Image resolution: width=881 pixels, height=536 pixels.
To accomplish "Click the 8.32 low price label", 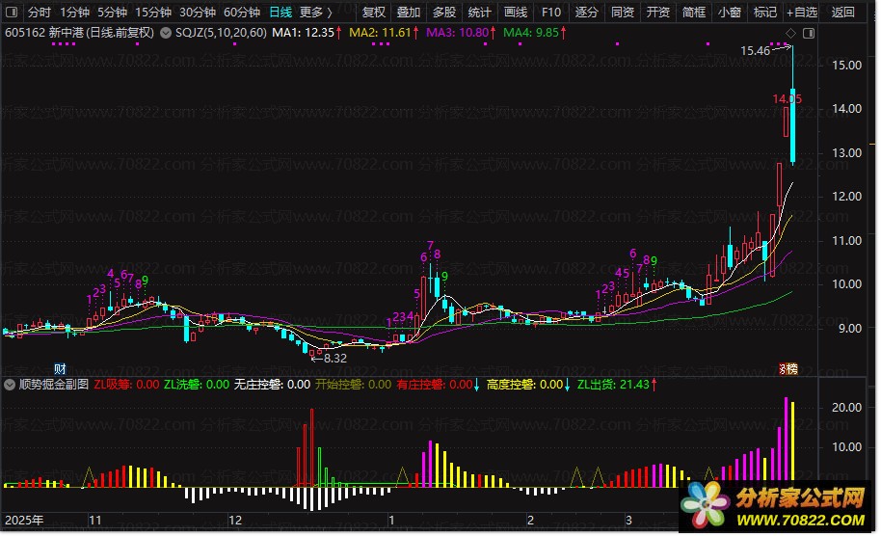I will click(x=335, y=359).
